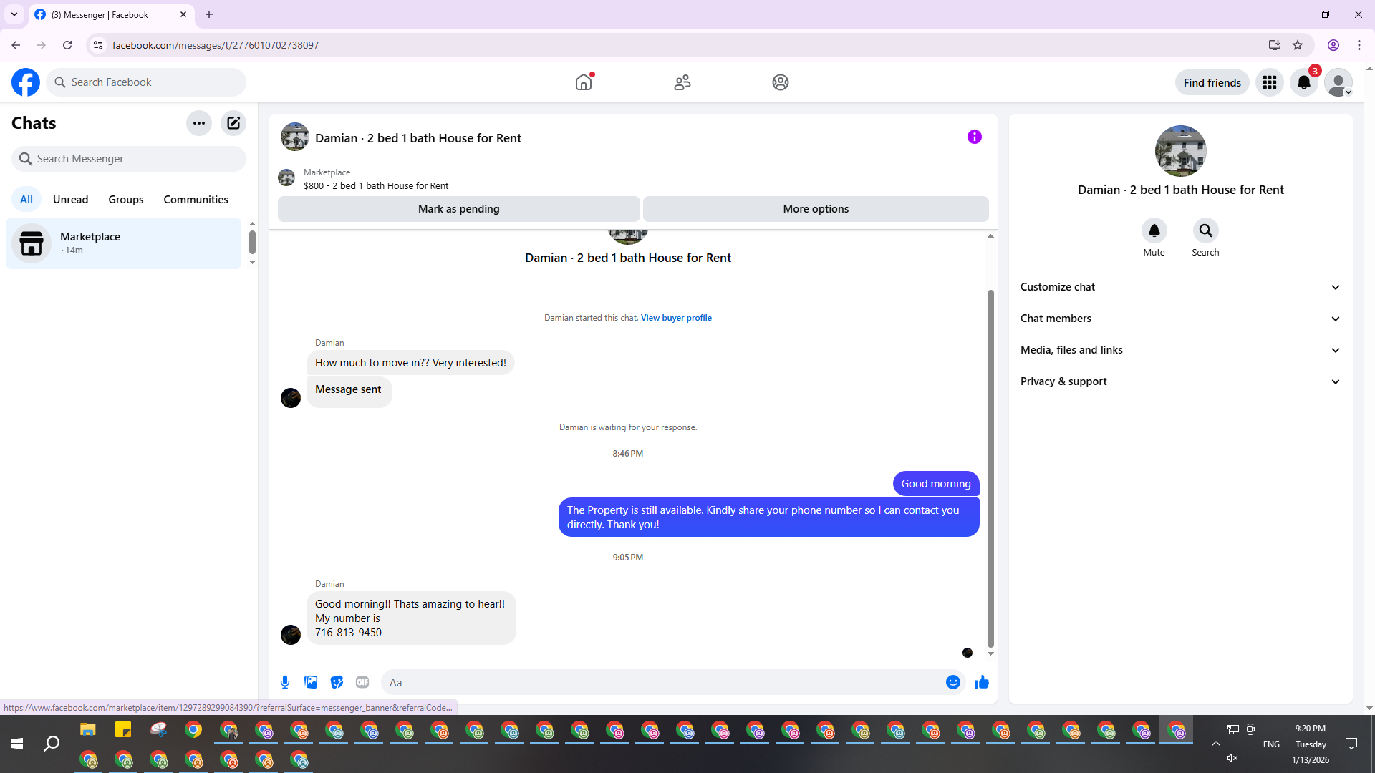Compose a new message icon
Screen dimensions: 1375x773
click(x=233, y=123)
